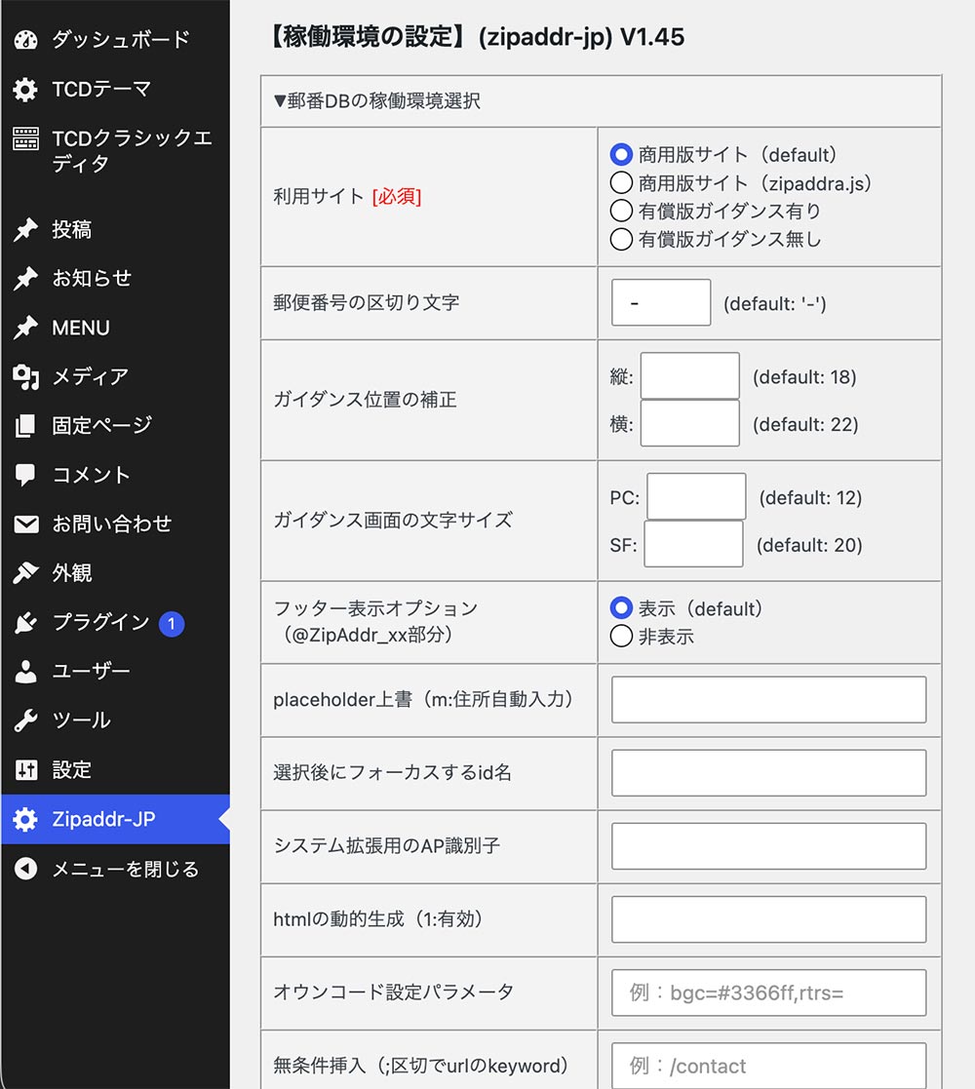Click the 縦 guidance position field
Image resolution: width=975 pixels, height=1089 pixels.
689,375
